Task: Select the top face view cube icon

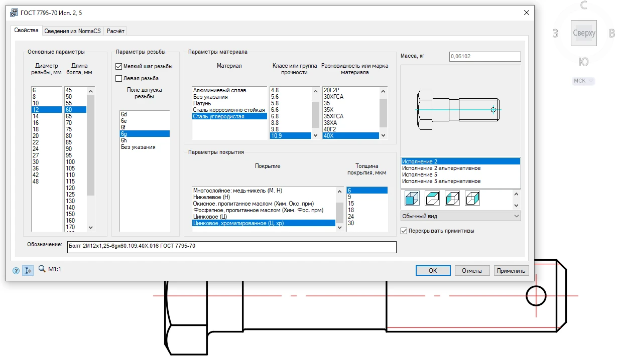Action: [x=432, y=199]
